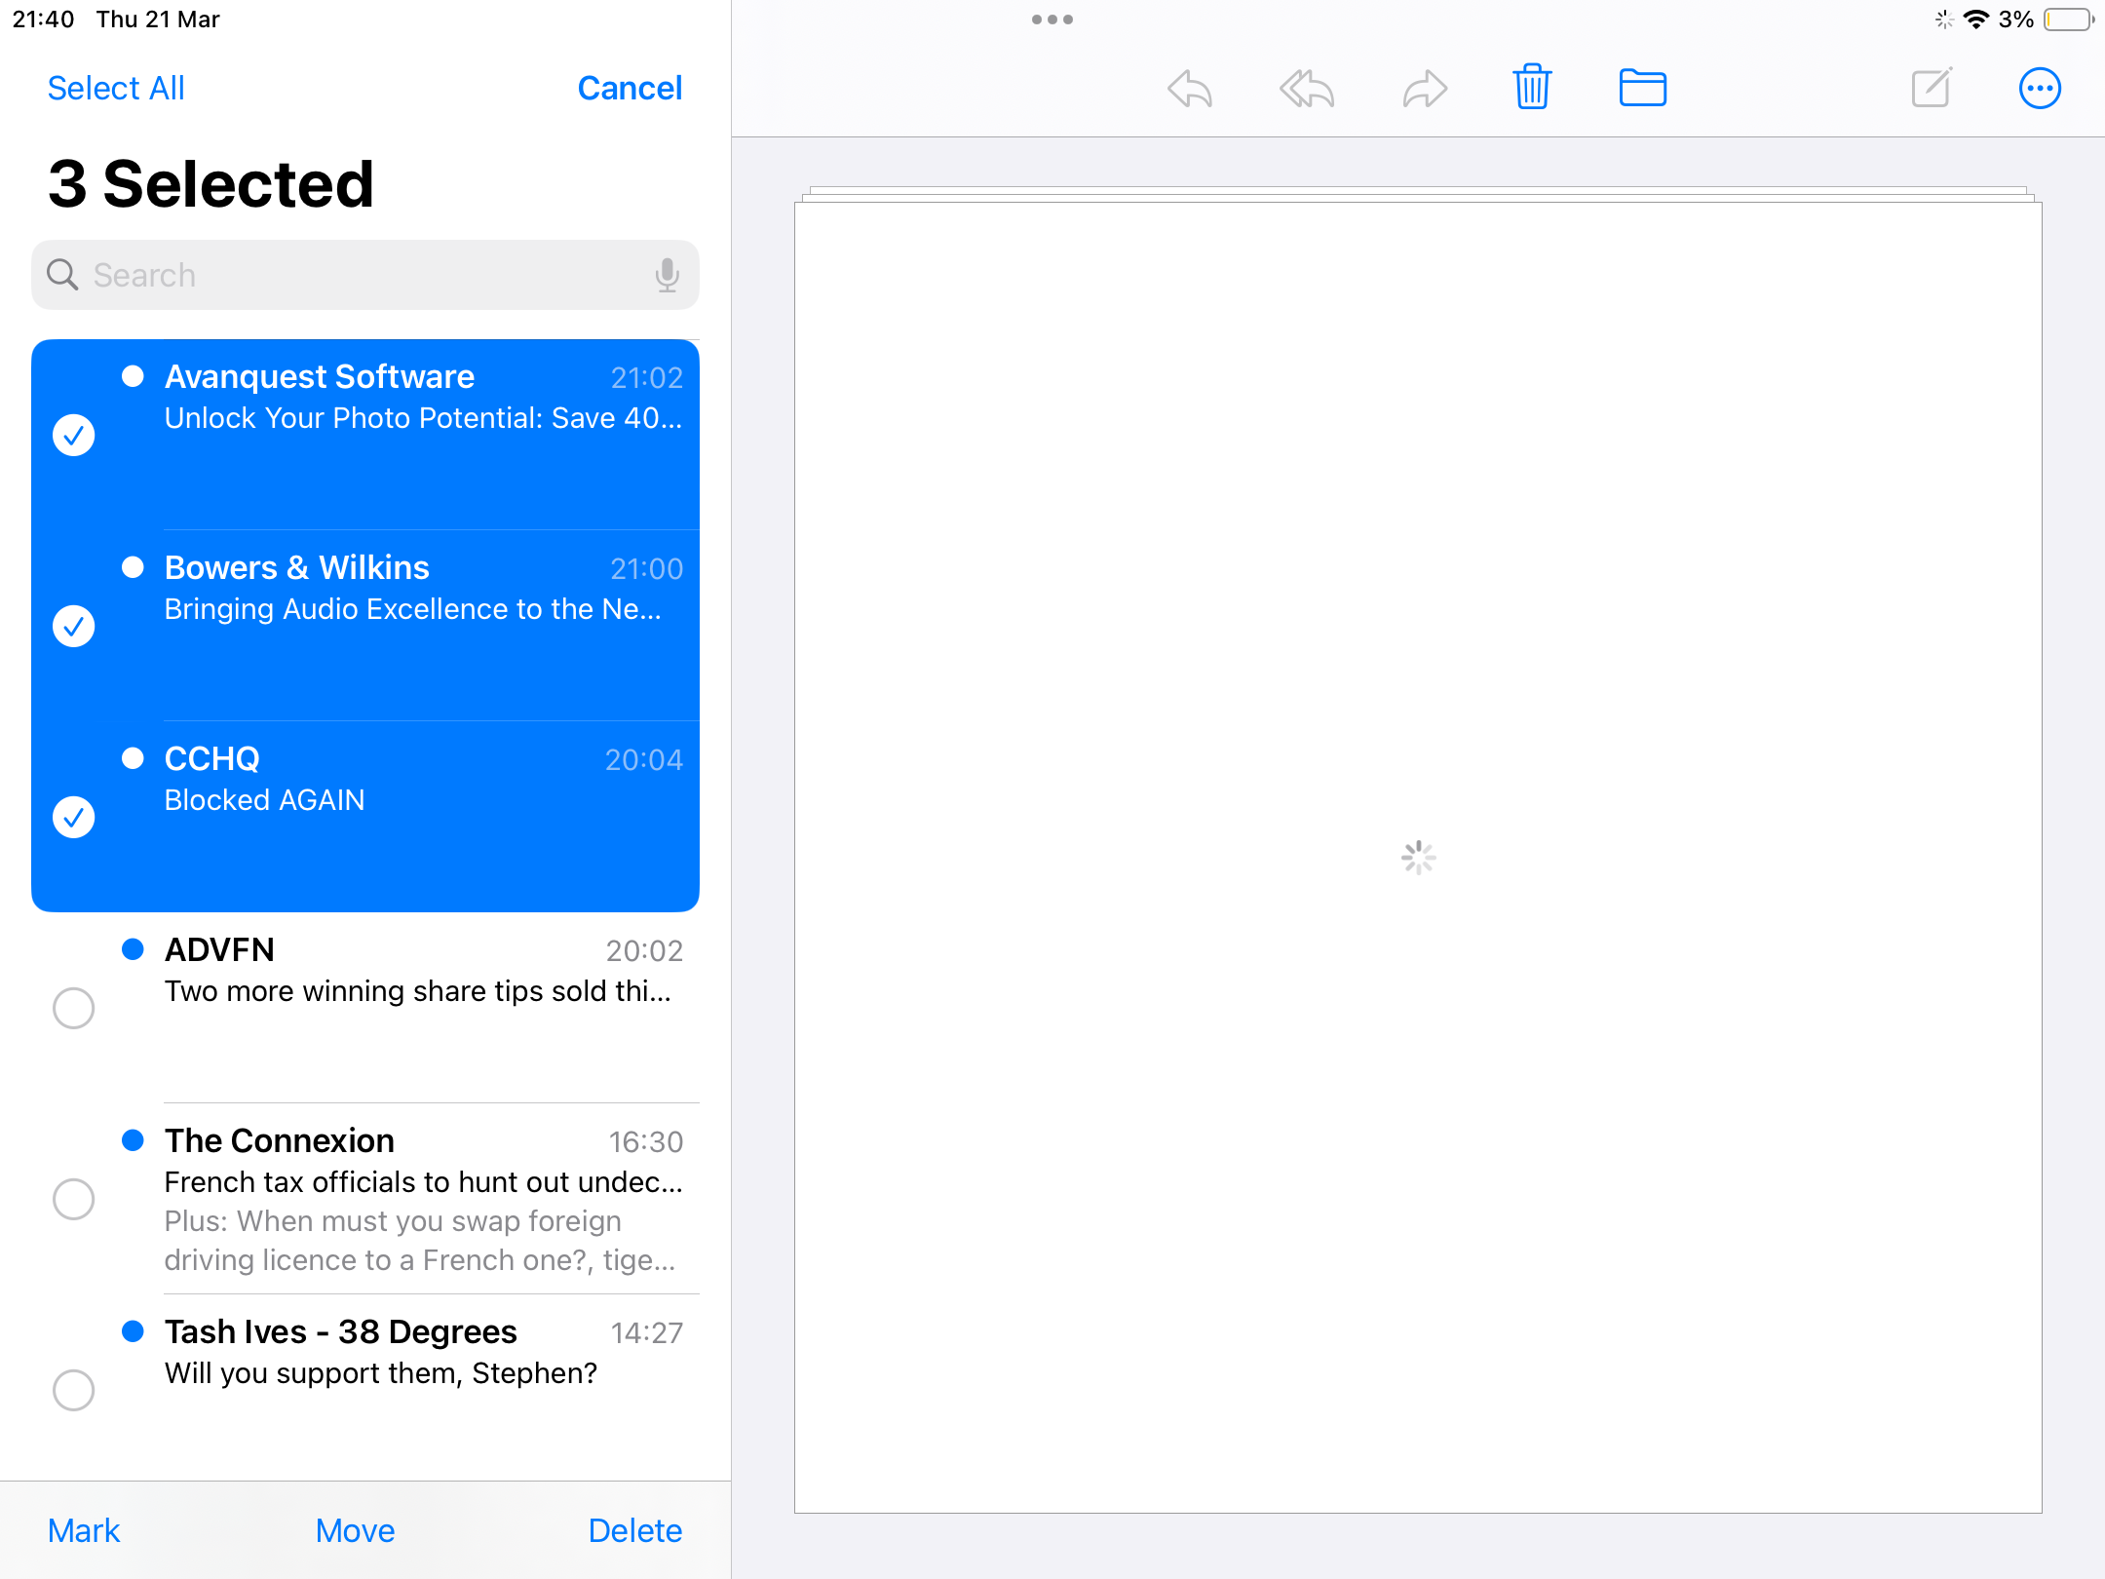Tap the Reply arrow icon
Screen dimensions: 2105x1579
pos(1190,89)
